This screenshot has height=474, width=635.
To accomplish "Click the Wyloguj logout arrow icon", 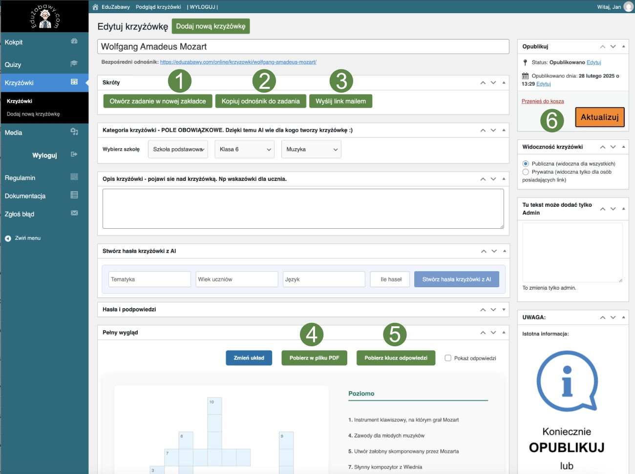I will point(74,155).
